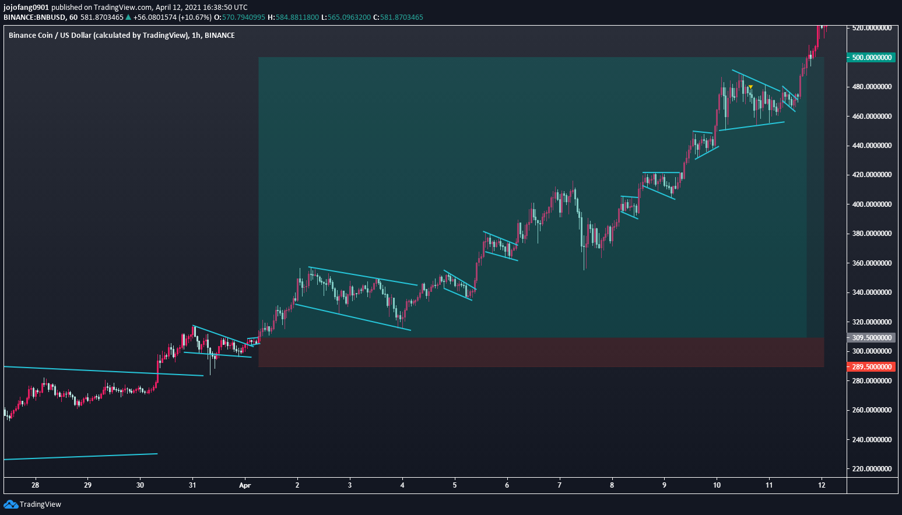Click the TradingView wordmark text
This screenshot has width=902, height=515.
click(x=40, y=505)
